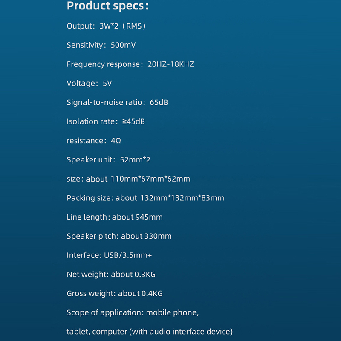Select the Output 3W*2 (RMS) line
The width and height of the screenshot is (341, 341).
coord(107,26)
